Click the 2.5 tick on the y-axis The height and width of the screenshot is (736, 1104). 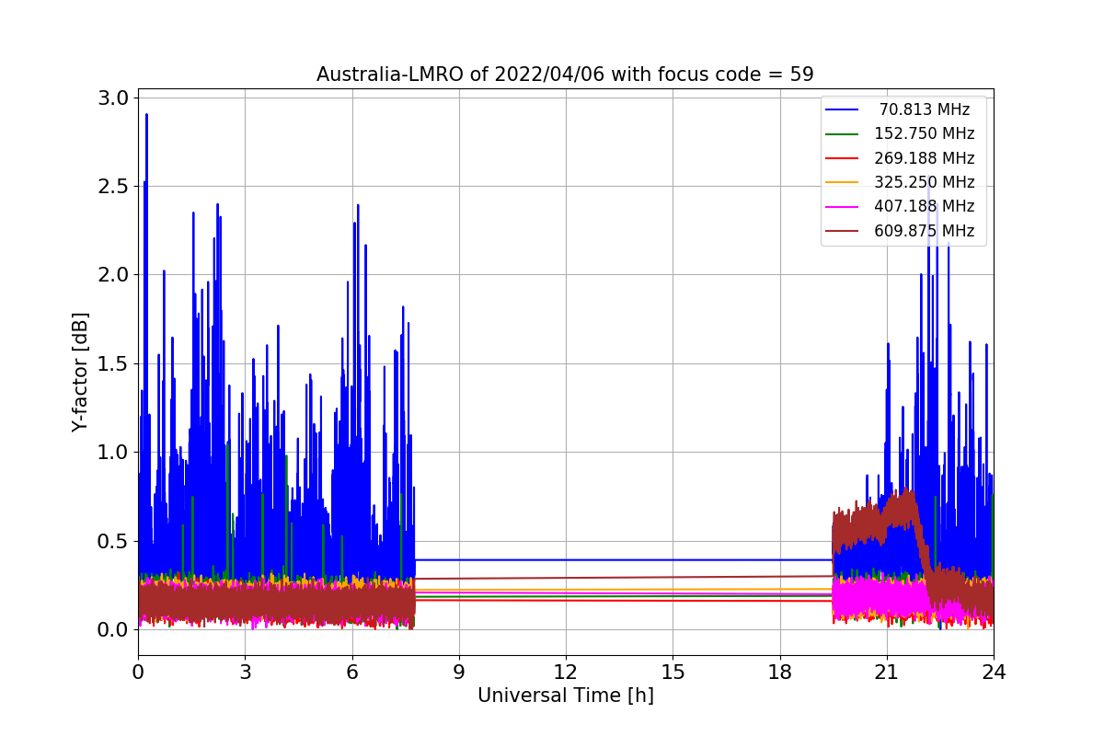coord(112,186)
